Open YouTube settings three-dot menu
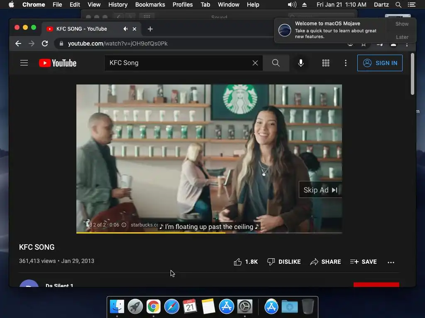Screen dimensions: 425x318 [345, 63]
